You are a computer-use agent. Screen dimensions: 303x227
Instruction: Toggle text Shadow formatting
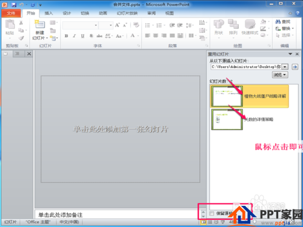pyautogui.click(x=91, y=36)
